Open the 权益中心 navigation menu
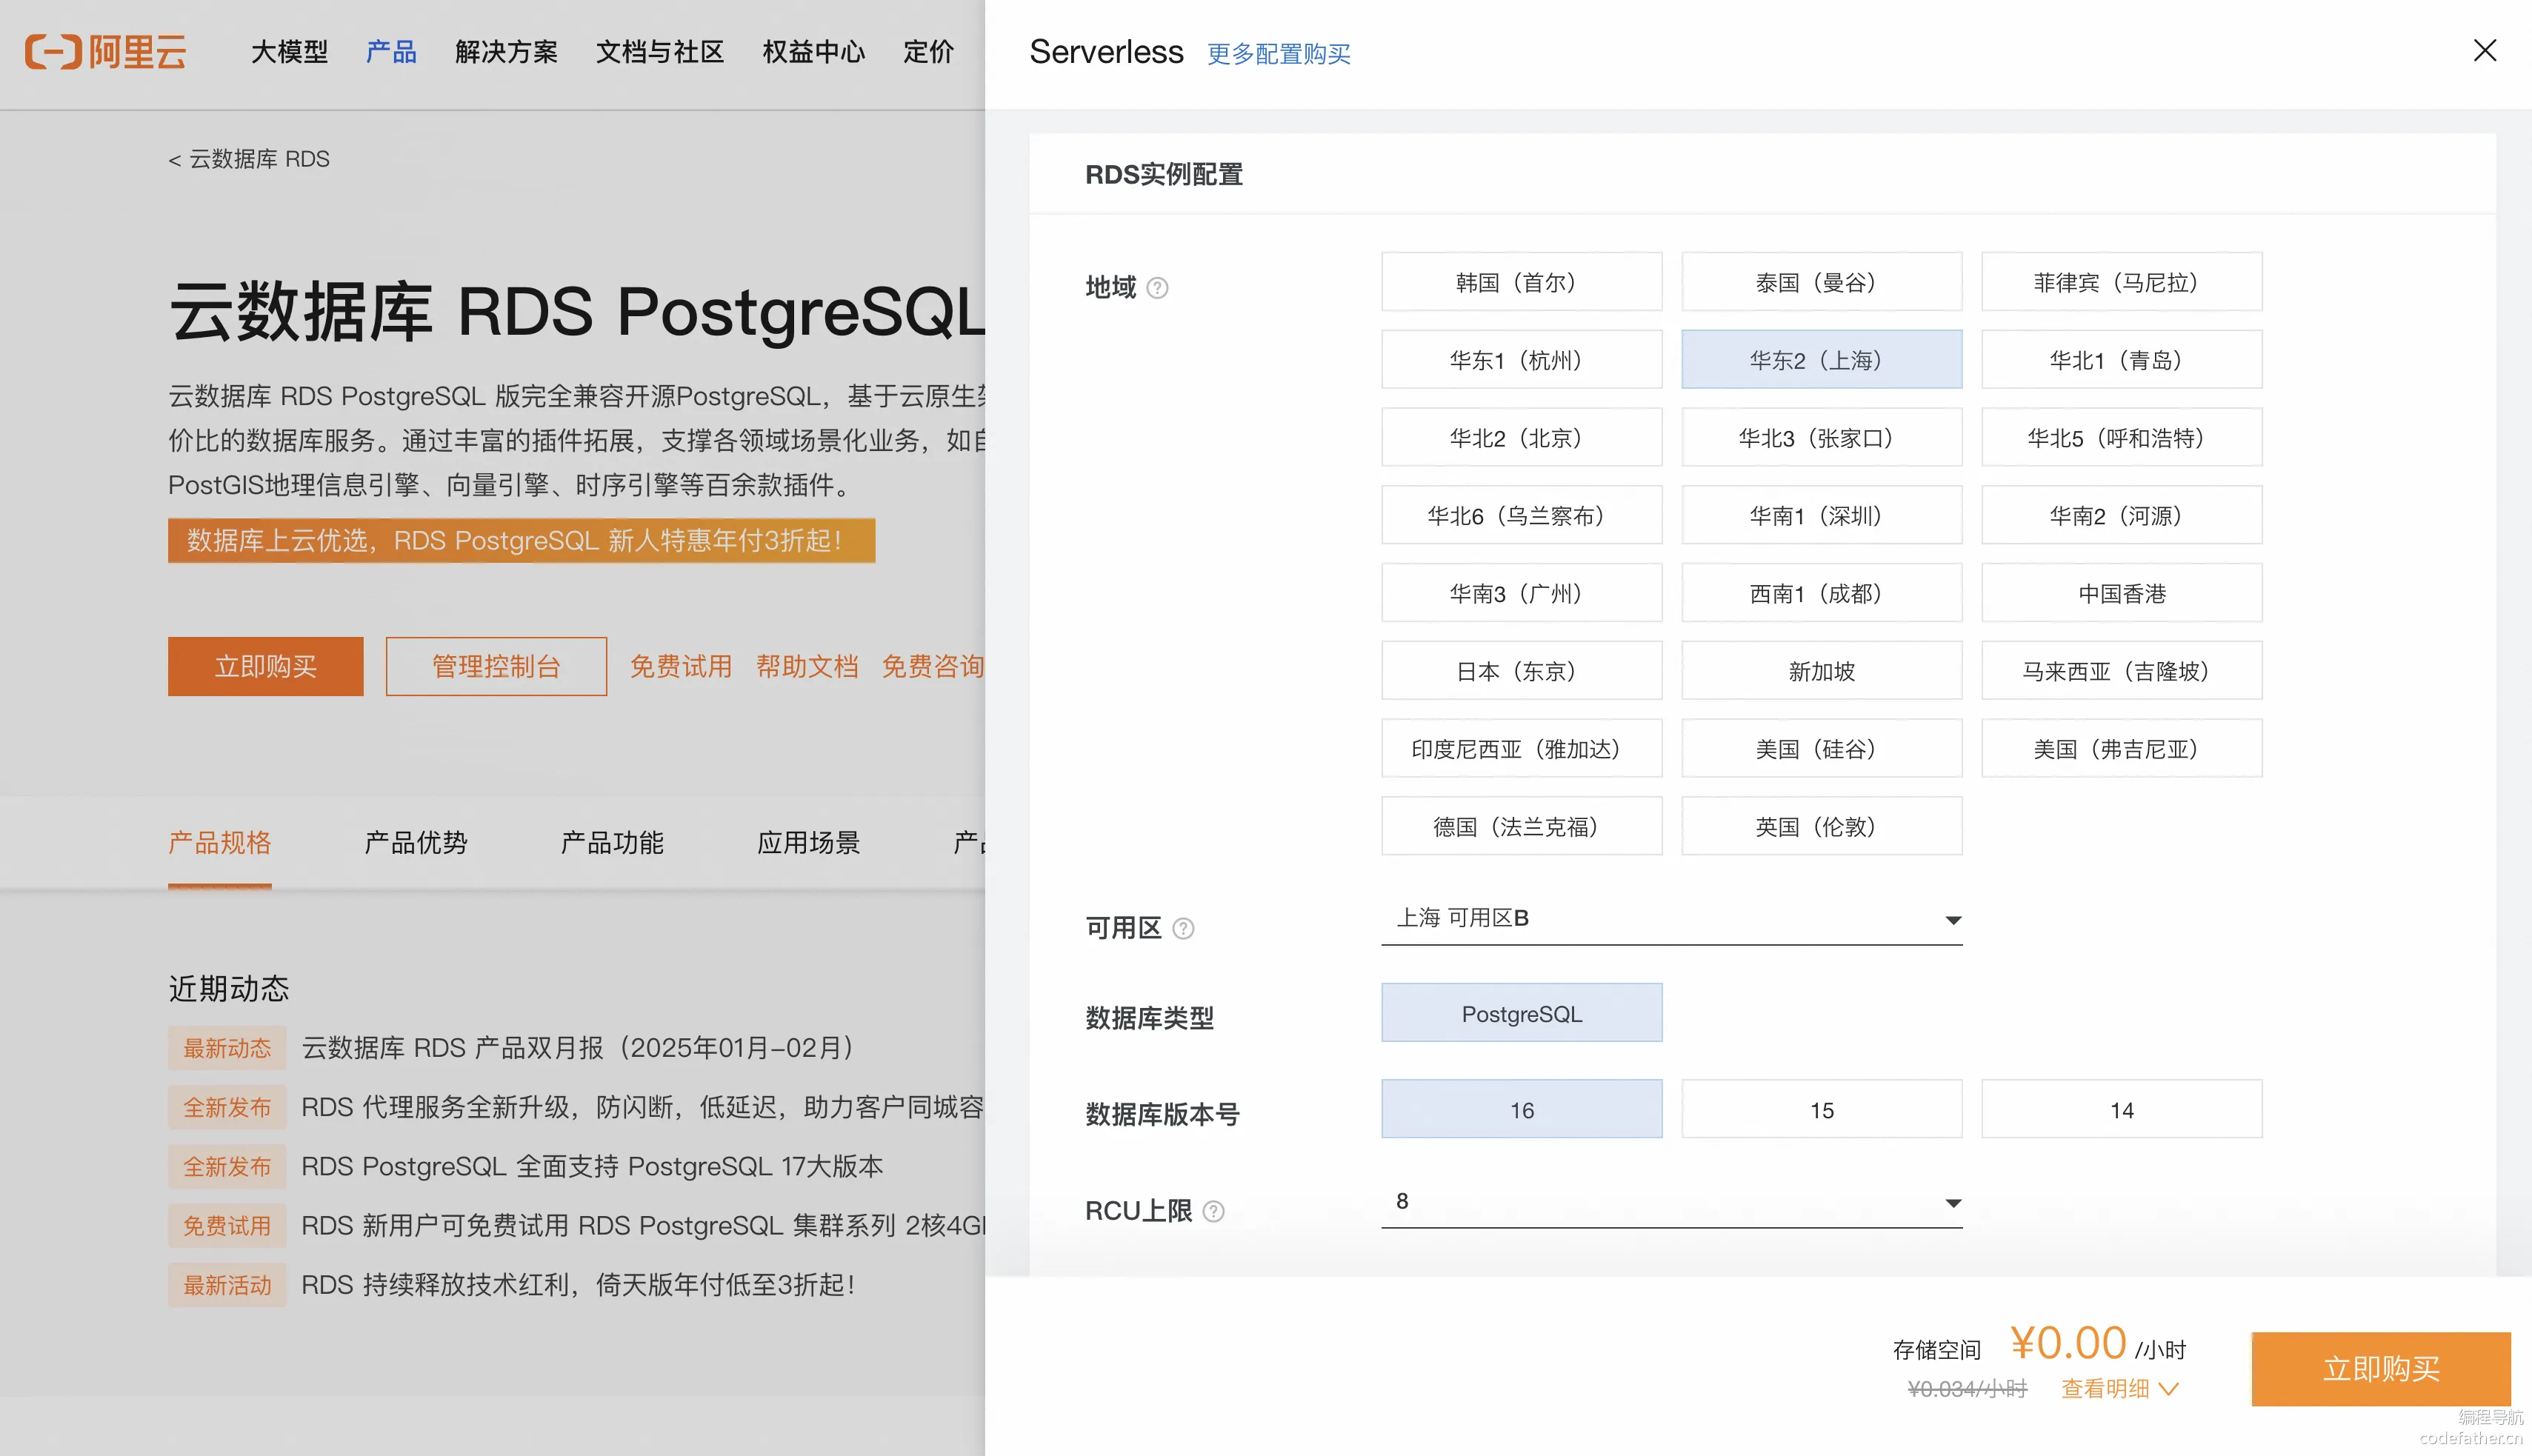This screenshot has width=2532, height=1456. [813, 52]
